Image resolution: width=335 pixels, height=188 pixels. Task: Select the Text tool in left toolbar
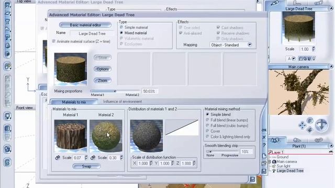click(7, 21)
